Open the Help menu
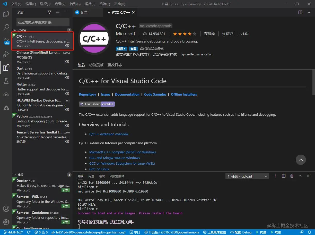 [119, 4]
